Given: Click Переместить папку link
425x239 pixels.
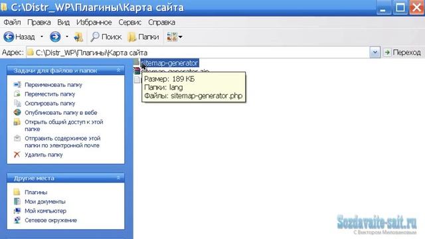Looking at the screenshot, I should (x=50, y=94).
